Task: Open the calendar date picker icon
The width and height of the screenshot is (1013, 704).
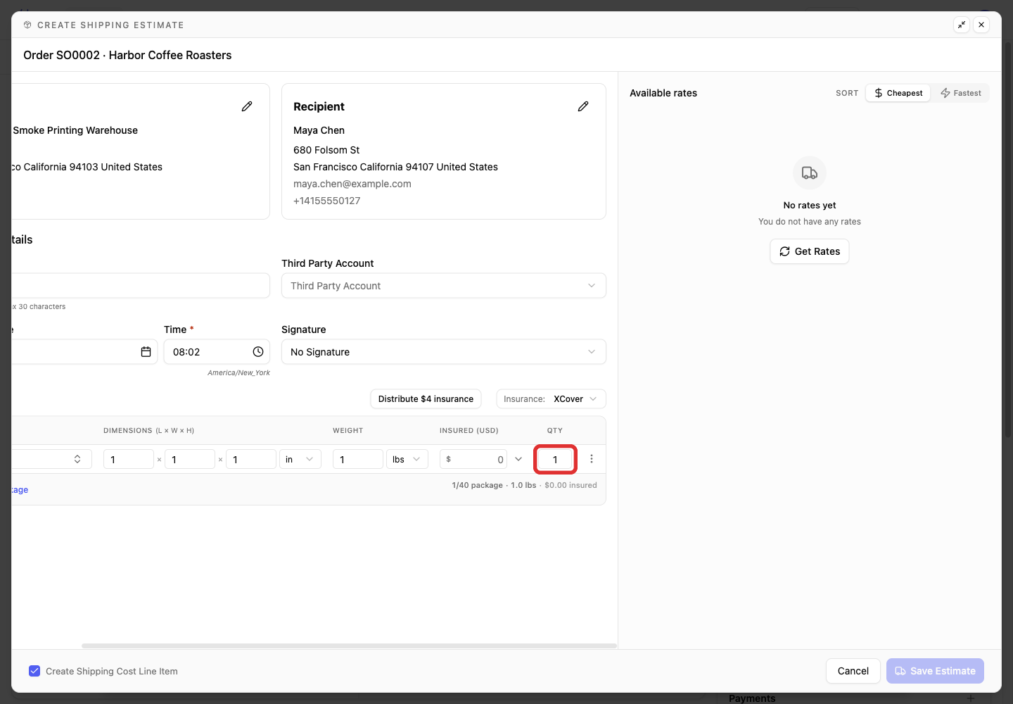Action: pyautogui.click(x=146, y=352)
